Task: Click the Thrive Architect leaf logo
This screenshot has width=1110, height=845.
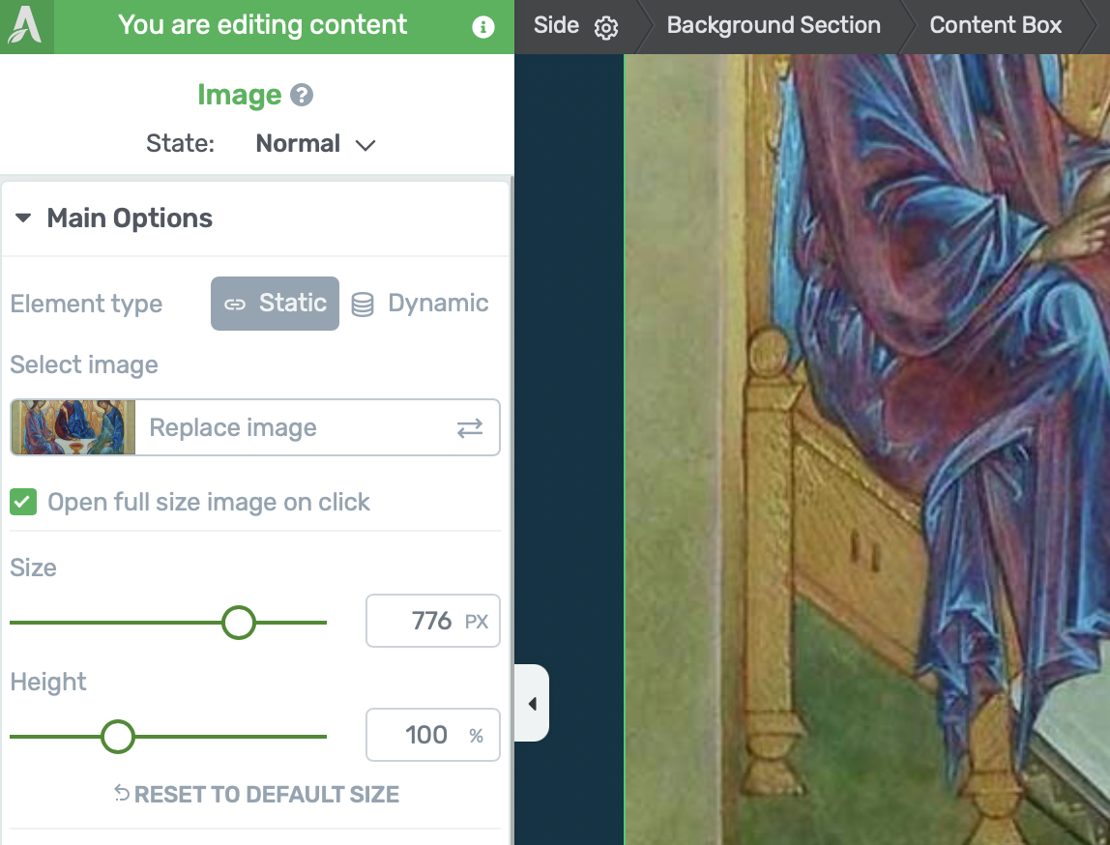Action: pyautogui.click(x=26, y=26)
